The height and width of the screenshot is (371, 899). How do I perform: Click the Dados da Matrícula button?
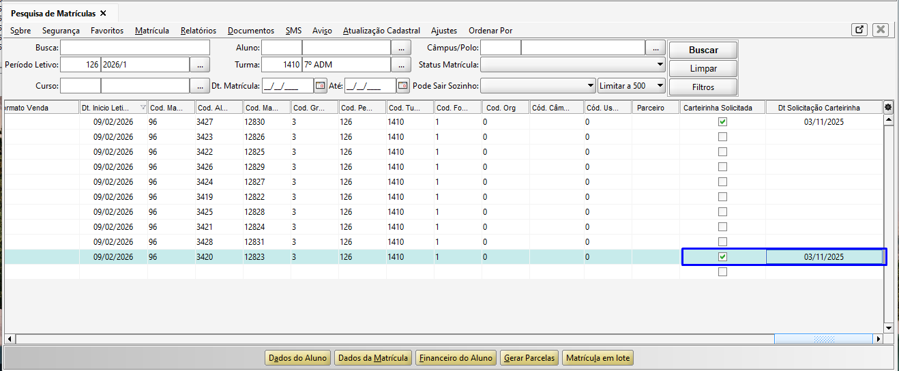tap(373, 357)
